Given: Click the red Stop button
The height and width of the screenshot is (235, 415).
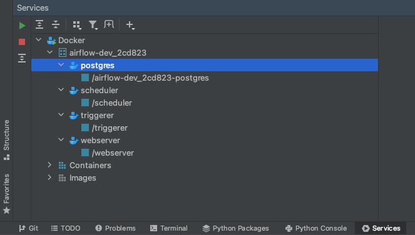Looking at the screenshot, I should pyautogui.click(x=22, y=42).
